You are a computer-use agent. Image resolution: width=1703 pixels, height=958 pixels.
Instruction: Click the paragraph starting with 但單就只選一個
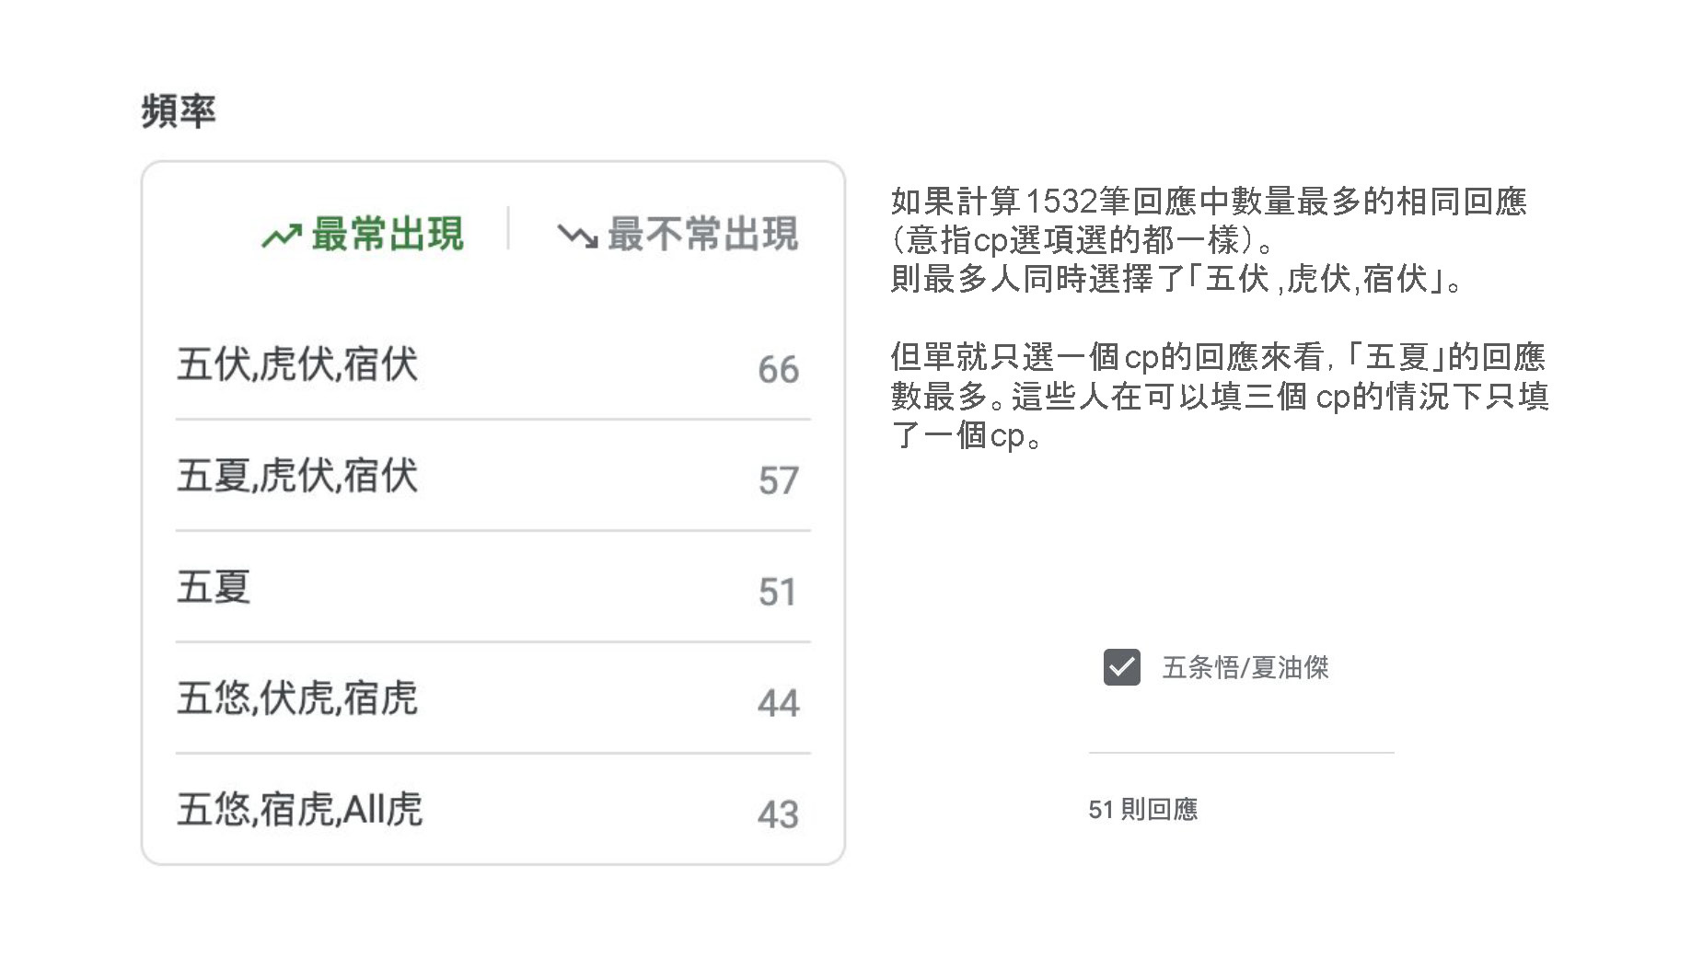coord(1220,396)
